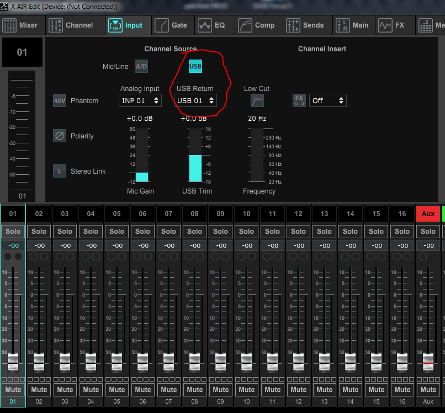Click the Gate curve icon
445x413 pixels.
click(162, 25)
